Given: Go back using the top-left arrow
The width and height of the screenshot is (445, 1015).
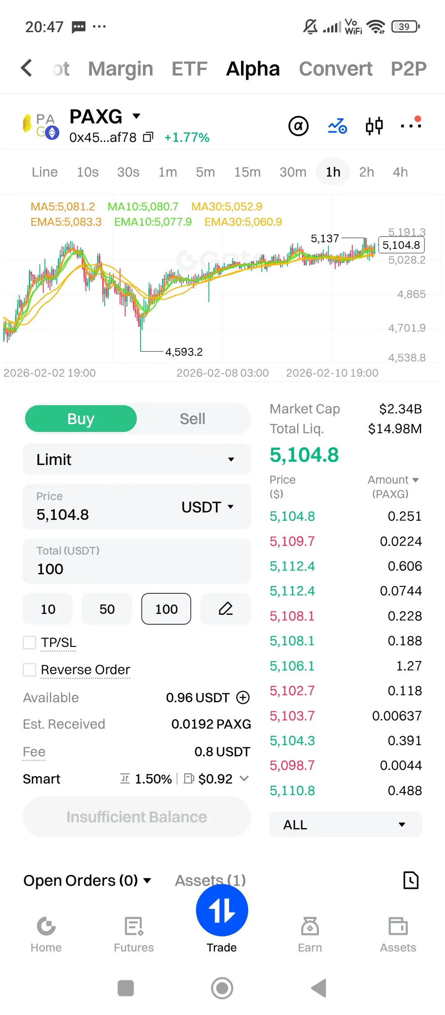Looking at the screenshot, I should click(27, 68).
